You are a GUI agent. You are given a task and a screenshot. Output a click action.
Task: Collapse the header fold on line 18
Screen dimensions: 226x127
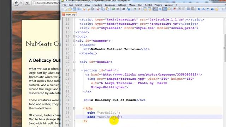tap(74, 45)
